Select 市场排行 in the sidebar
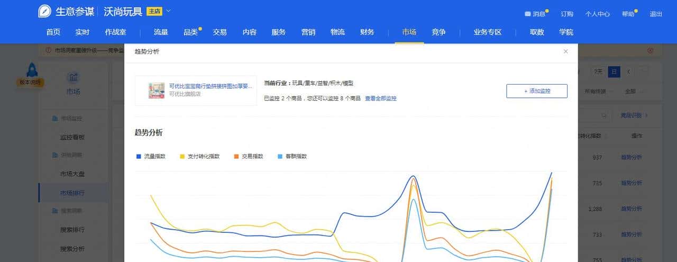677x262 pixels. point(72,193)
